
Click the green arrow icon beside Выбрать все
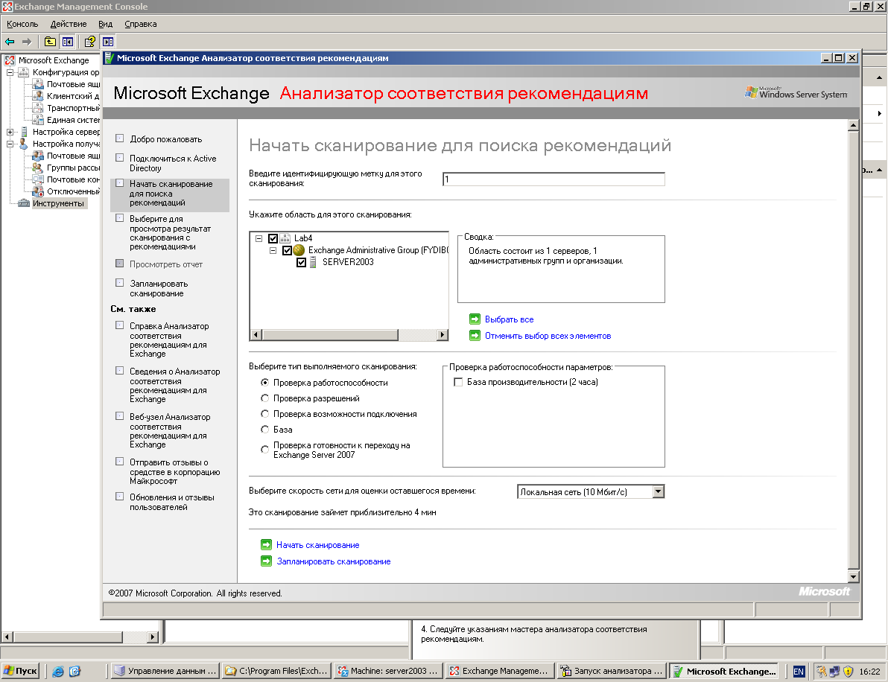coord(475,319)
